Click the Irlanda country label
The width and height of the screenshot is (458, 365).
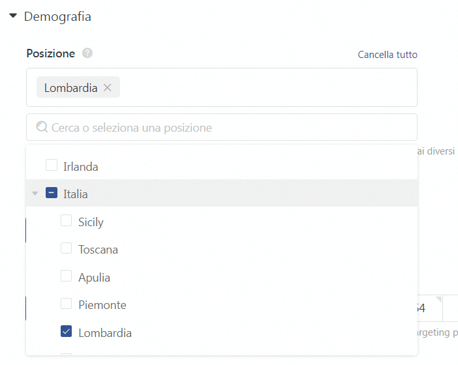pos(81,167)
